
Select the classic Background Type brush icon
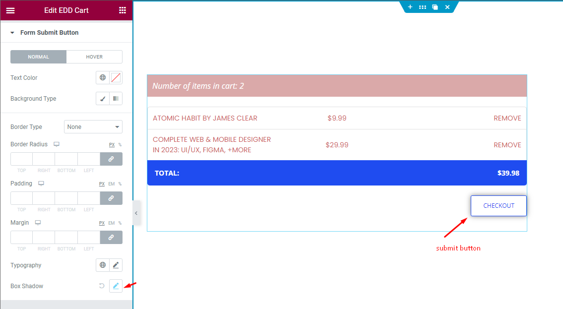(103, 98)
